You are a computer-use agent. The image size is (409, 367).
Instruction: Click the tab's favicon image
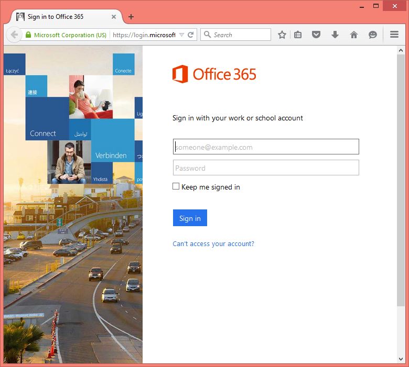coord(20,17)
